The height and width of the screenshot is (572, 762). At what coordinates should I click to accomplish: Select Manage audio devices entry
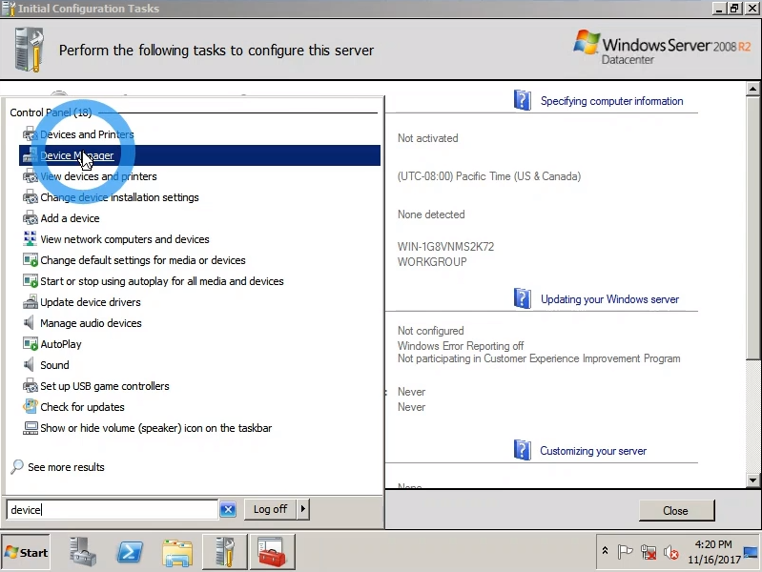91,322
